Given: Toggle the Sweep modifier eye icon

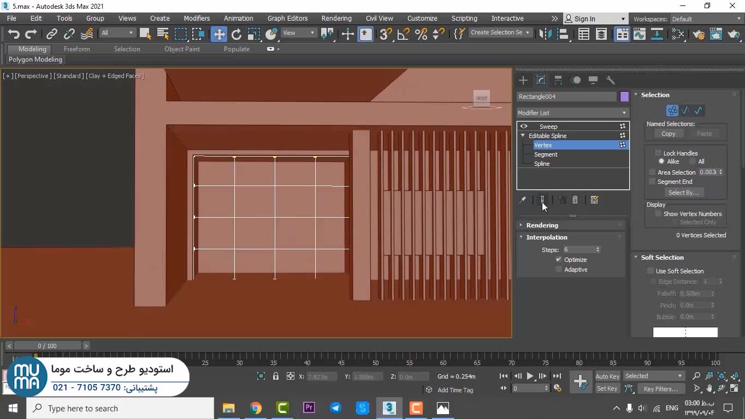Looking at the screenshot, I should point(524,127).
